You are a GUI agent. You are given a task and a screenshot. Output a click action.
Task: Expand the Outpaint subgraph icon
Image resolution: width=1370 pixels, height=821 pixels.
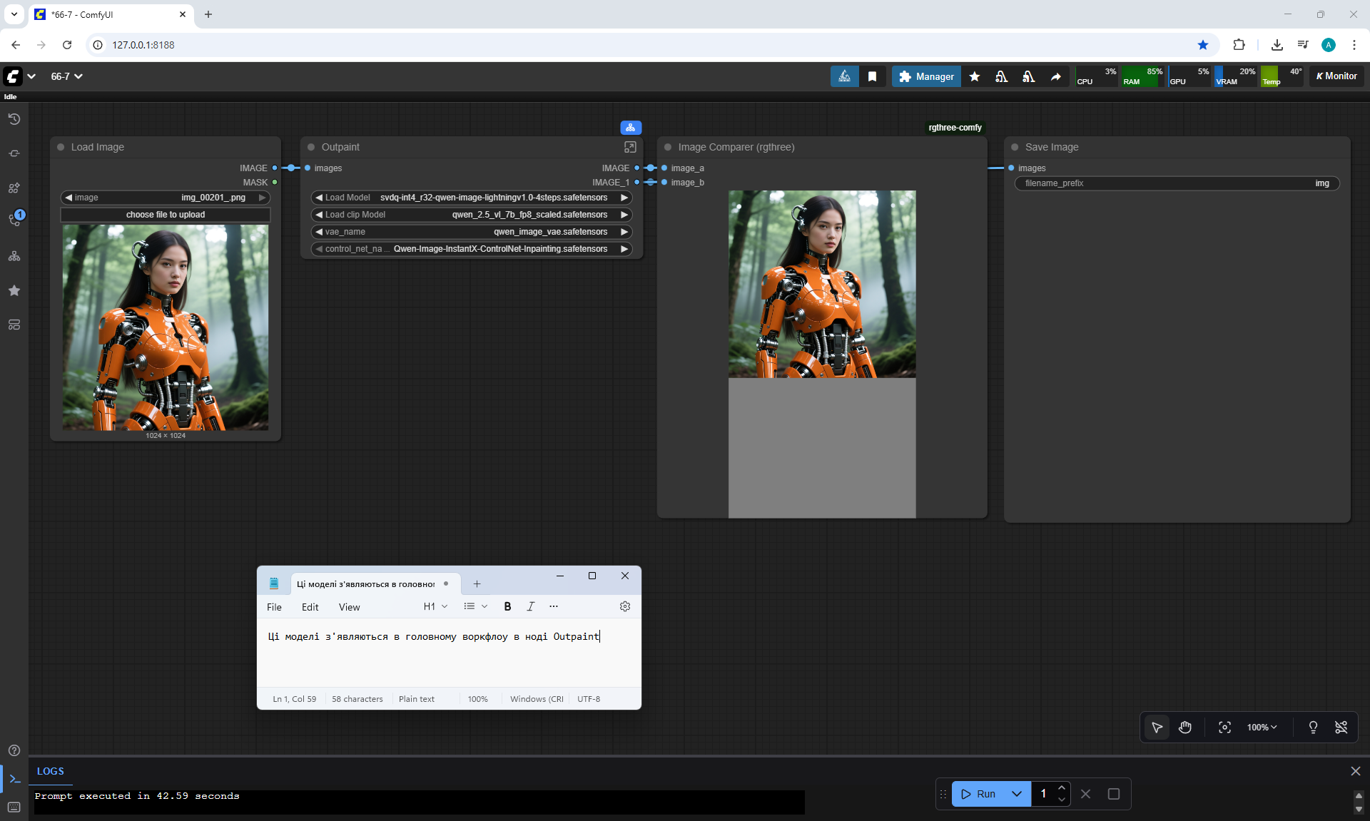pos(630,147)
